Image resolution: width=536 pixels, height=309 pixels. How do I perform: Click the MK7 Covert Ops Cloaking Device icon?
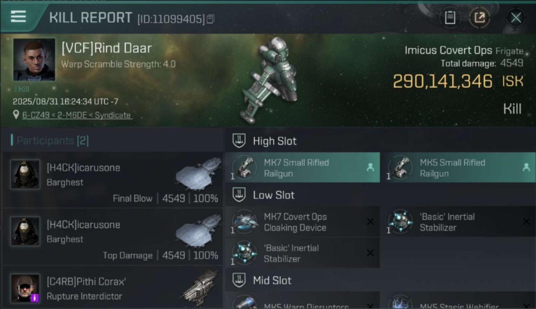pos(244,222)
